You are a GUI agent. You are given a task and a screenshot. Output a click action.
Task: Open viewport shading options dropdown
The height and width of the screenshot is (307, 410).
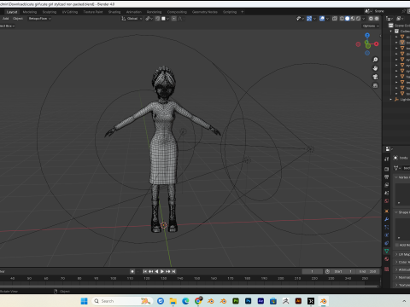click(364, 19)
